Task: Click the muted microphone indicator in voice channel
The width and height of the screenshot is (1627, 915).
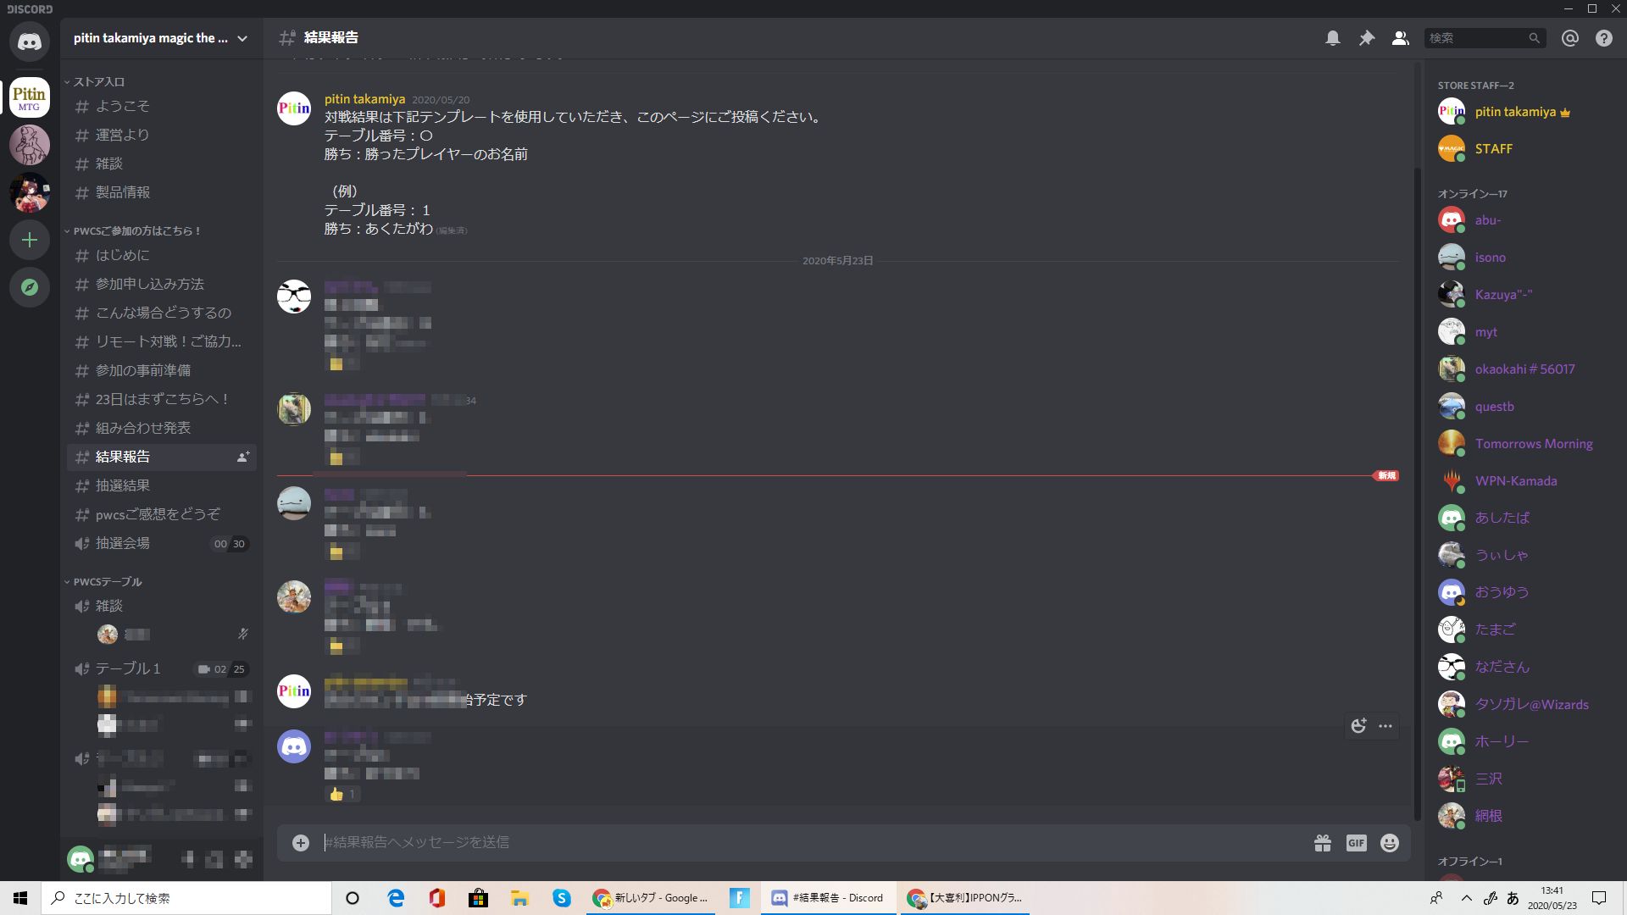Action: coord(242,634)
